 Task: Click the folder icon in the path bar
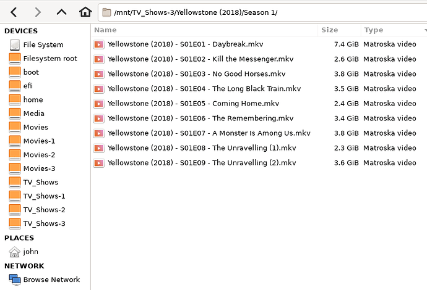coord(106,12)
